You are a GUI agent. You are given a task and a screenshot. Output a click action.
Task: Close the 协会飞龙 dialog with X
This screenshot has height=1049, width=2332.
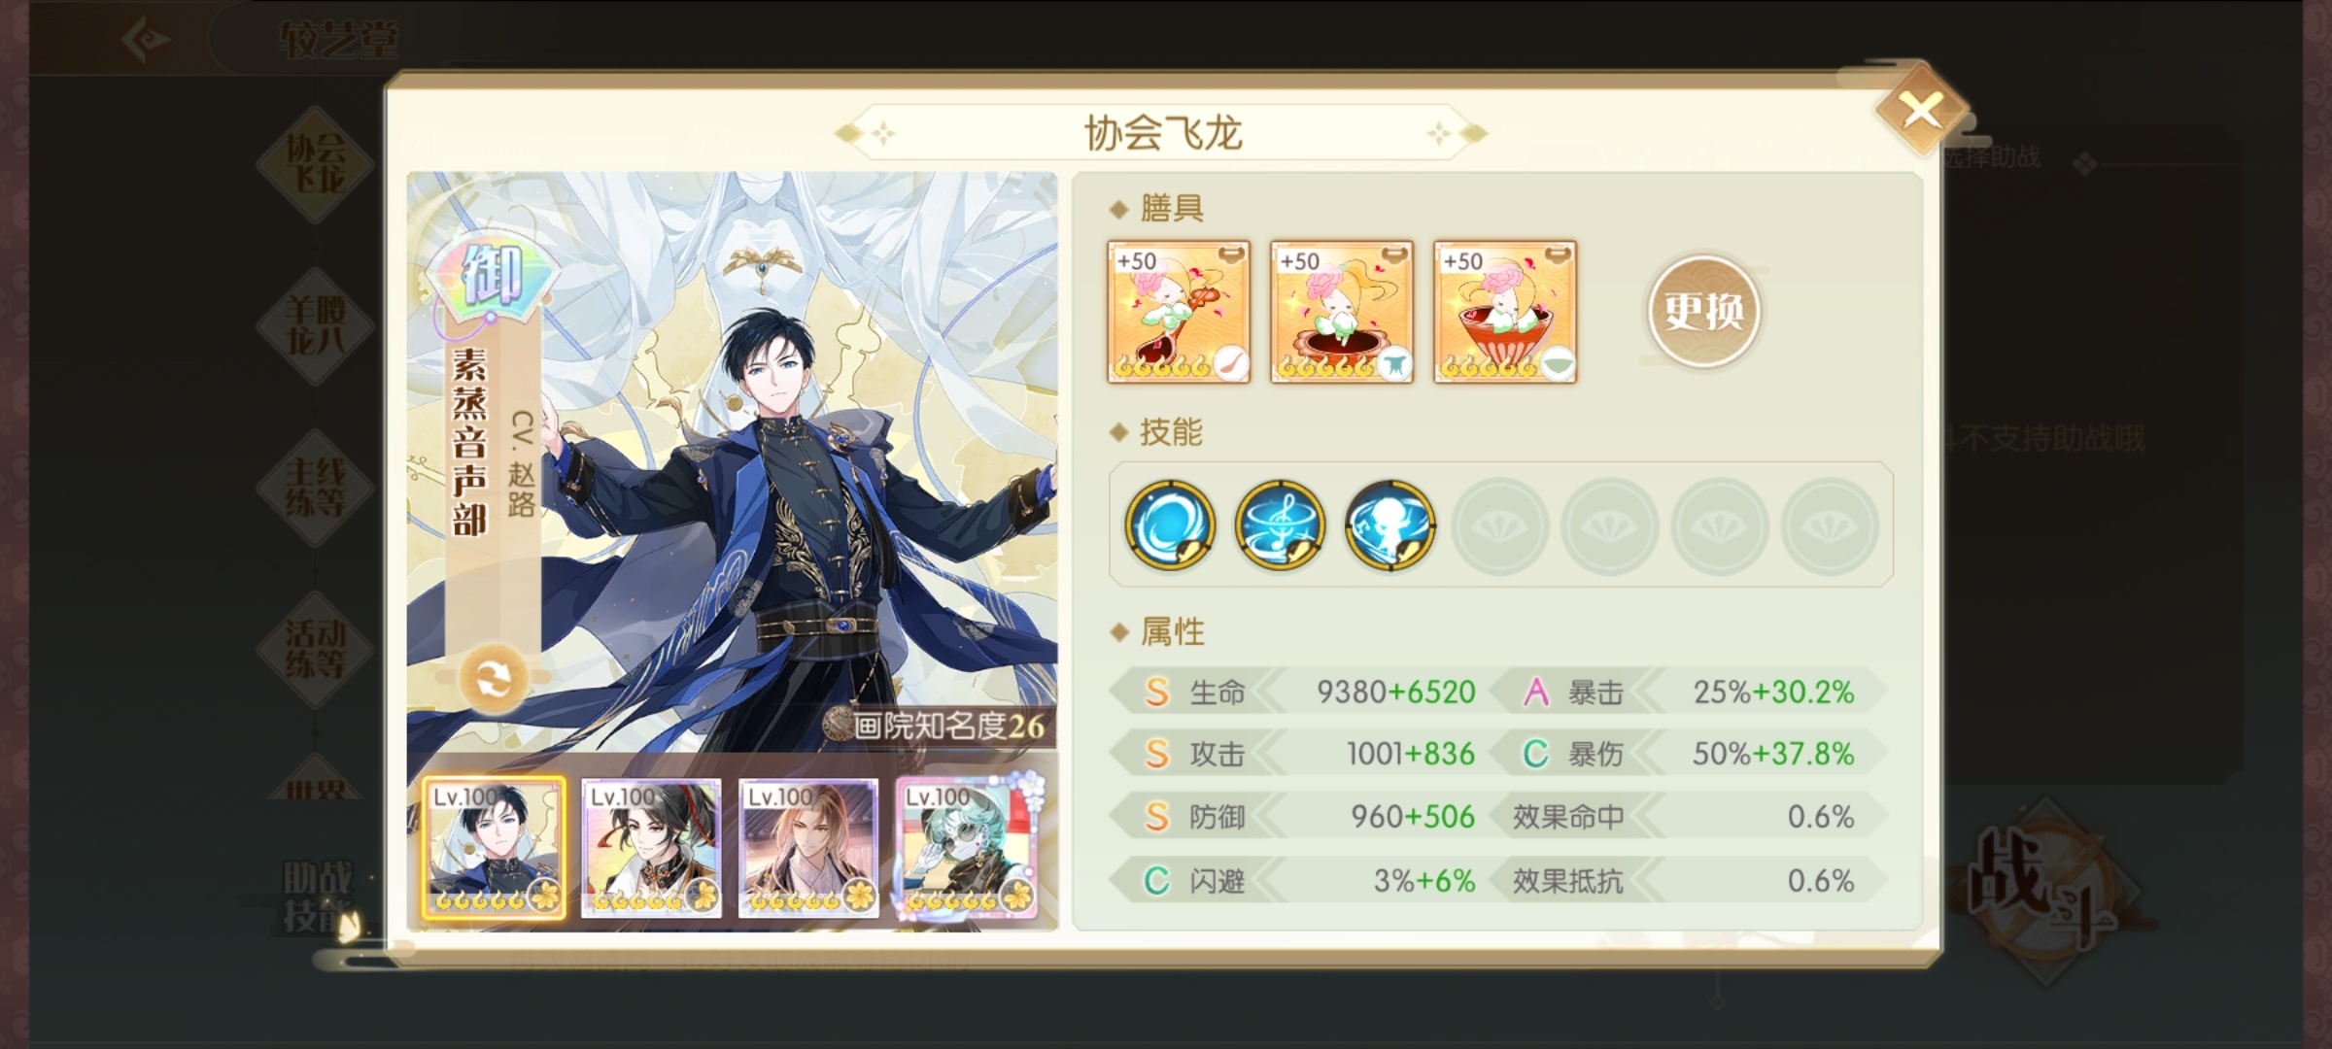coord(1921,110)
